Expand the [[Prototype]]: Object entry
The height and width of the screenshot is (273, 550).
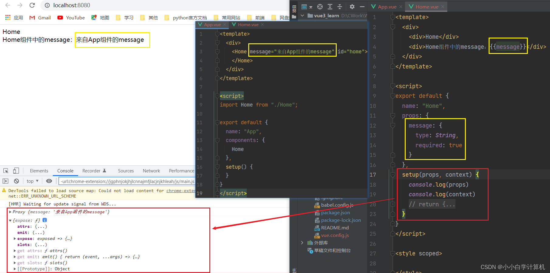click(x=15, y=269)
